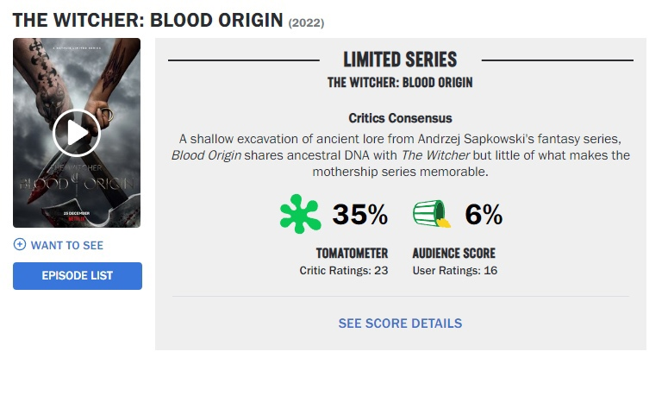Click the 6% audience score
668x402 pixels.
point(484,215)
